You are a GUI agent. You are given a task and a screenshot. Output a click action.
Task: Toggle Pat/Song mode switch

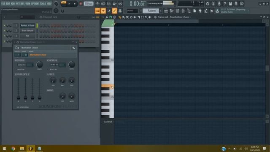tap(64, 3)
